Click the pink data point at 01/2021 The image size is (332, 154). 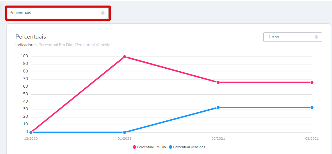pyautogui.click(x=124, y=57)
